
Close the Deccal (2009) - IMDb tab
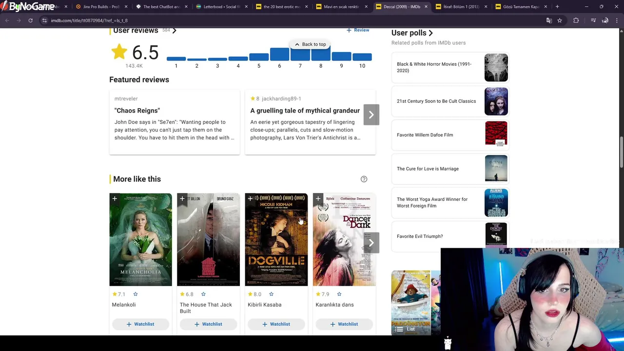click(426, 7)
